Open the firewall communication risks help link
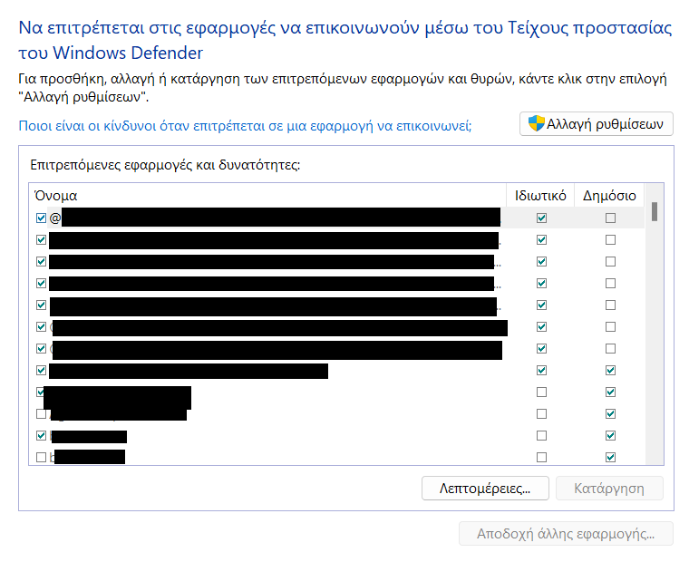The width and height of the screenshot is (689, 562). (x=245, y=126)
